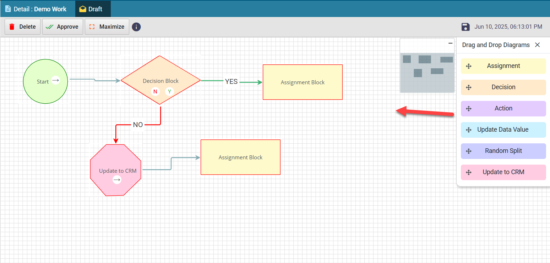Select the Update Data Value palette block
Viewport: 550px width, 263px height.
(503, 130)
